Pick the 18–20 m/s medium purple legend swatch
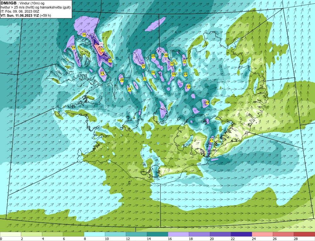This screenshot has height=241, width=315. pyautogui.click(x=199, y=234)
